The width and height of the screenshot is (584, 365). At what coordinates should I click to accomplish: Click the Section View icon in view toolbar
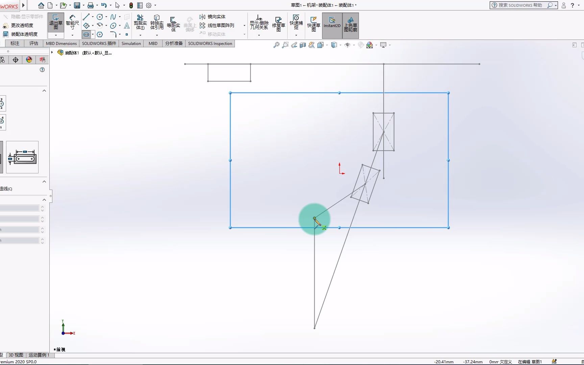tap(303, 45)
